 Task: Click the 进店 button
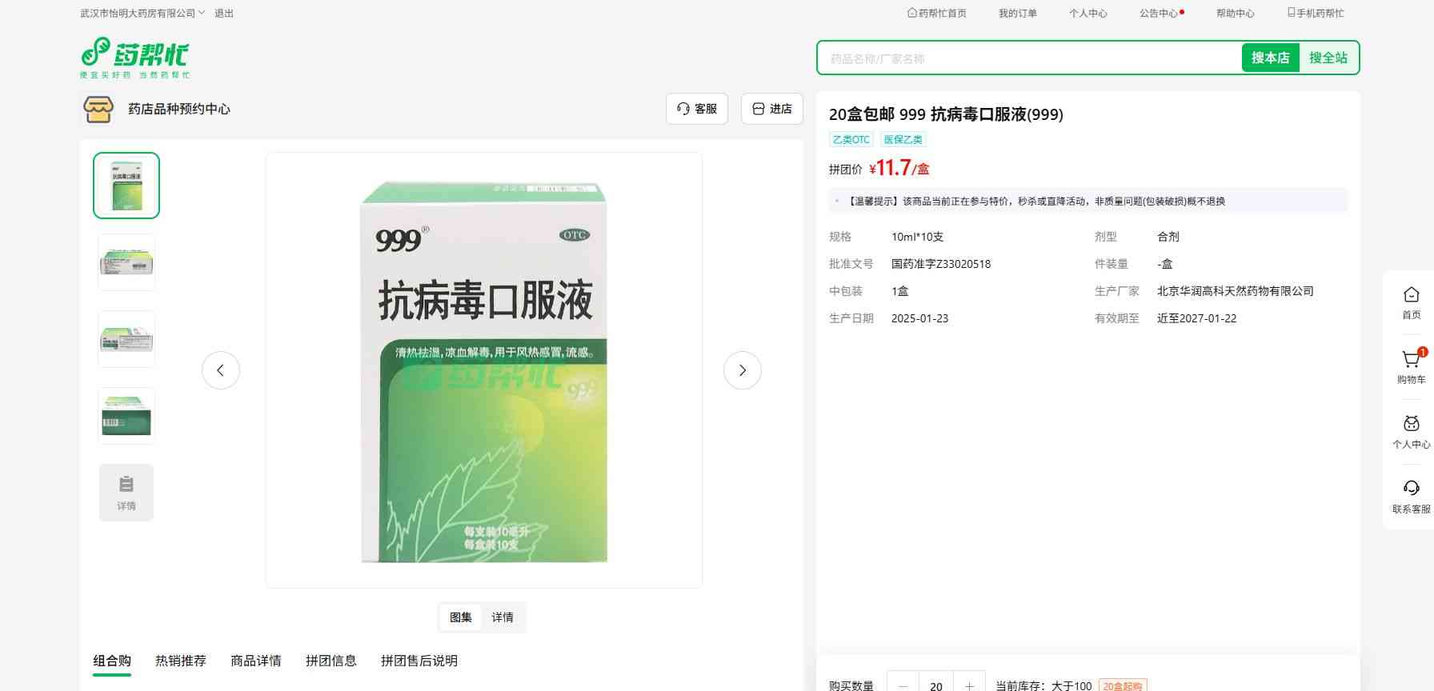click(x=771, y=109)
